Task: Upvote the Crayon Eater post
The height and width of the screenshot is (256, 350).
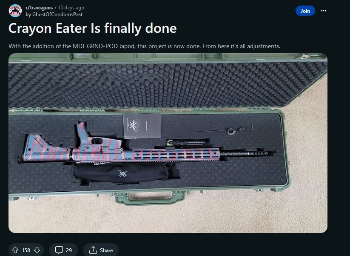Action: click(15, 250)
